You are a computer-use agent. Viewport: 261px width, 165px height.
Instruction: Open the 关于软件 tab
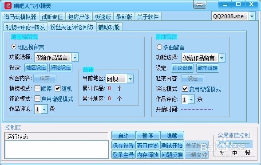[x=148, y=17]
